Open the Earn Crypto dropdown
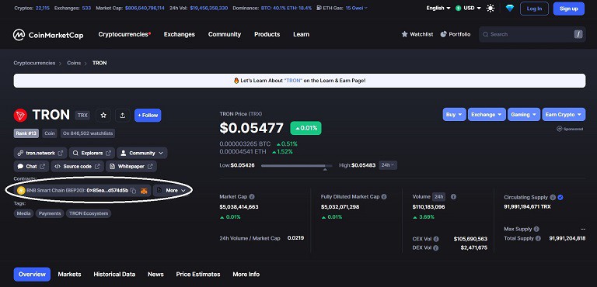This screenshot has height=287, width=597. click(564, 115)
